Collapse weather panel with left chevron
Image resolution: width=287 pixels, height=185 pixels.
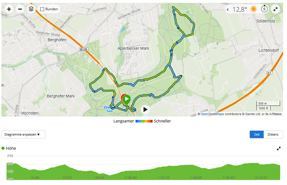tap(228, 9)
